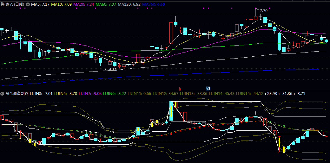Select the MA60: 7.07 label
The width and height of the screenshot is (330, 163).
coord(106,4)
